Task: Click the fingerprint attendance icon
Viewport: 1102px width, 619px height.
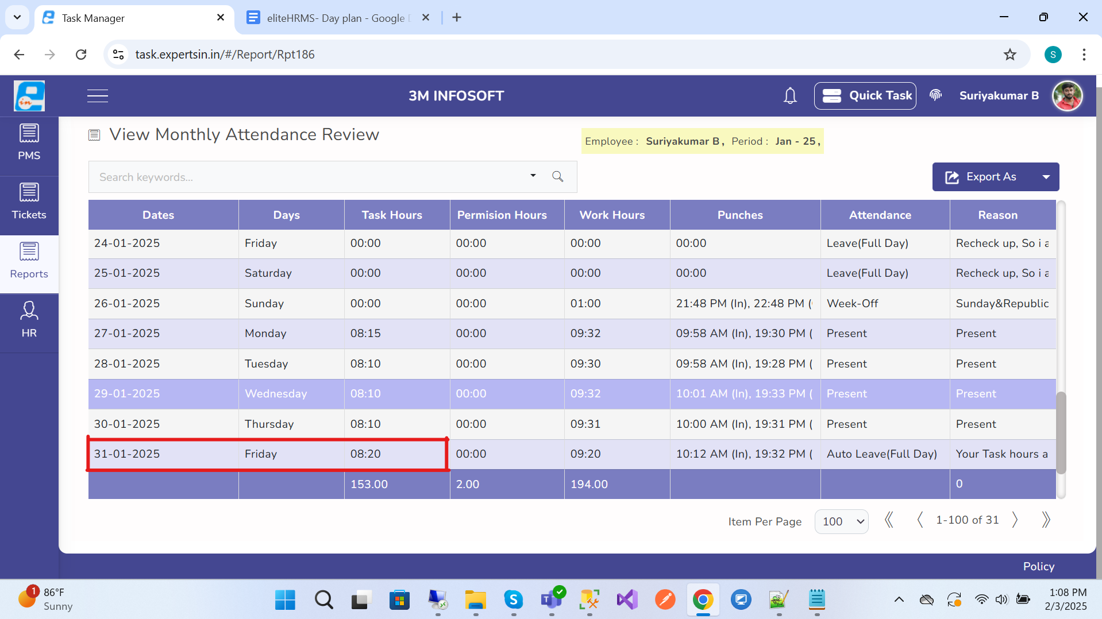Action: tap(935, 95)
